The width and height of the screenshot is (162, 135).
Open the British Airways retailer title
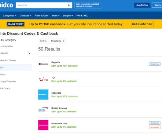[x=59, y=108]
